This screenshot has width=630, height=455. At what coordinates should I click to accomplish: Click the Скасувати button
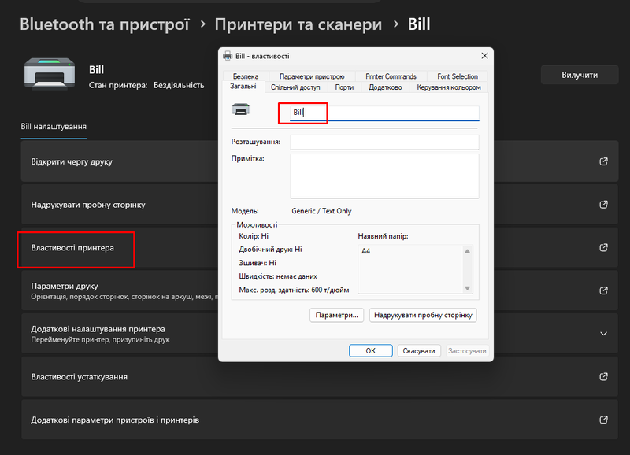point(419,350)
